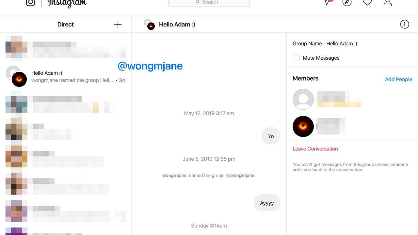Open Direct messages paper plane icon
The height and width of the screenshot is (235, 418).
coord(328,2)
